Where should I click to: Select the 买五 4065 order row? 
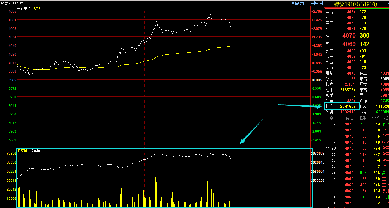click(357, 67)
